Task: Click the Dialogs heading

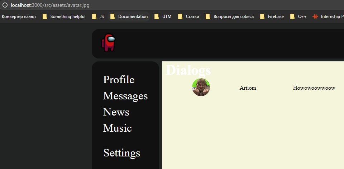Action: tap(188, 70)
